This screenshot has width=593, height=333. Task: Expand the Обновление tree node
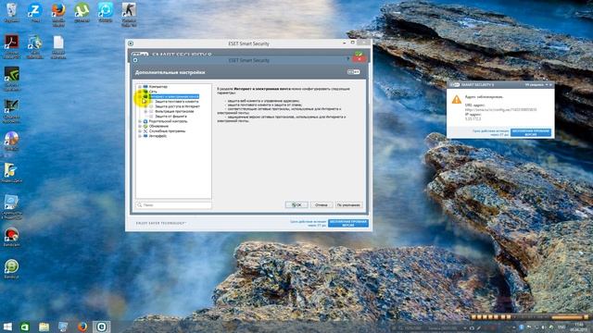tap(140, 126)
